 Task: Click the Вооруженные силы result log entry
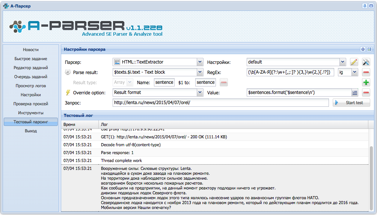(x=215, y=188)
